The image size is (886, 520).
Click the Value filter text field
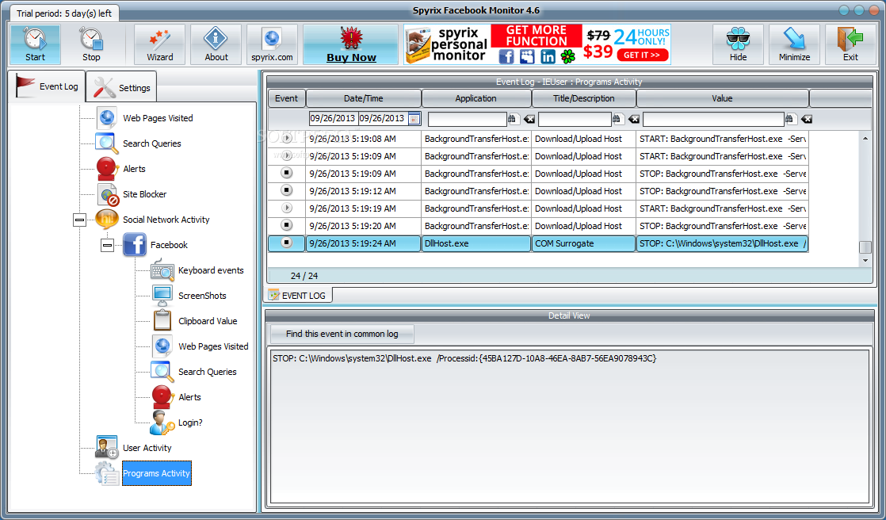pos(713,119)
